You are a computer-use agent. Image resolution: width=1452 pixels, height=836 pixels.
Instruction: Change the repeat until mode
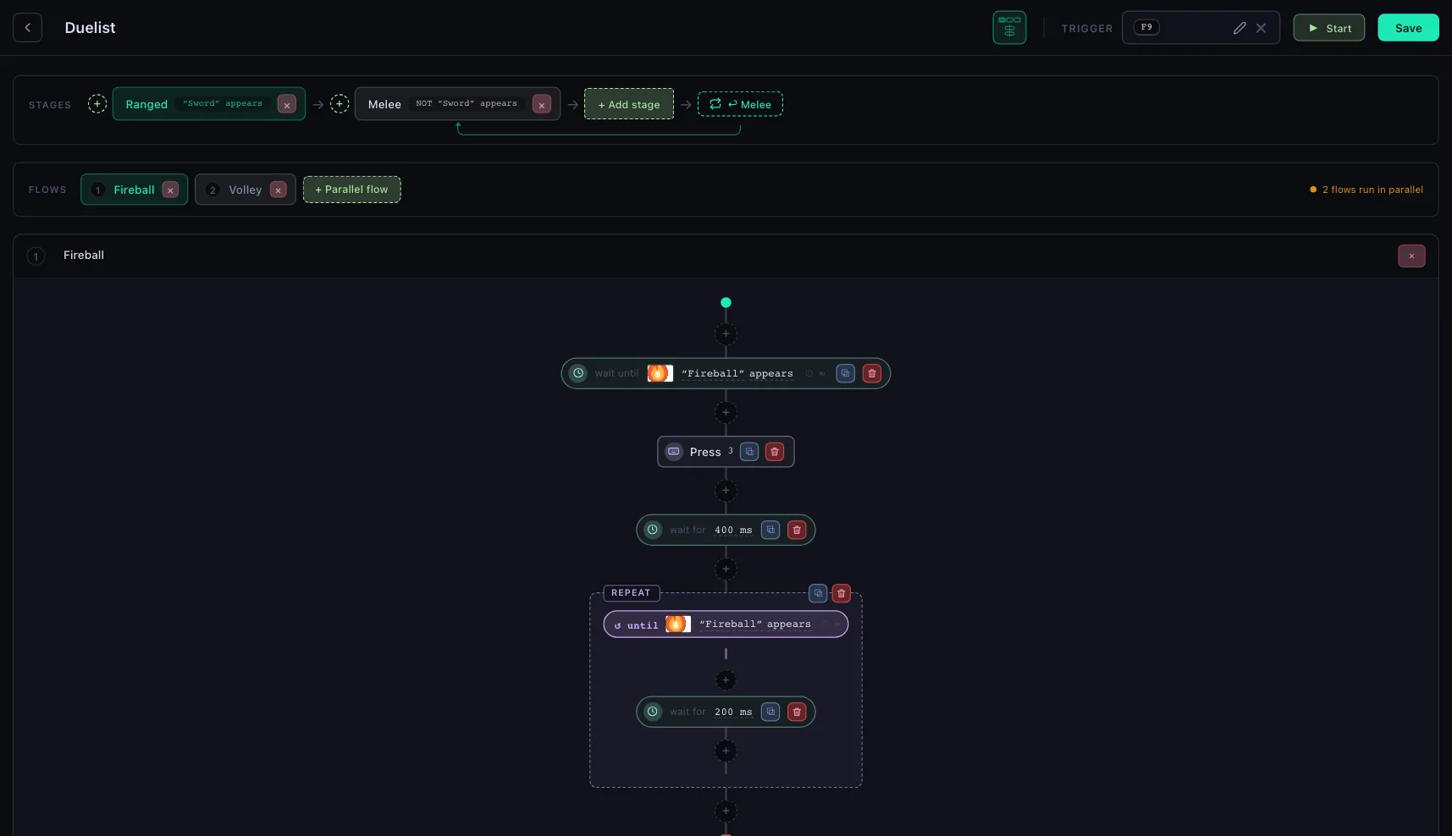point(636,624)
